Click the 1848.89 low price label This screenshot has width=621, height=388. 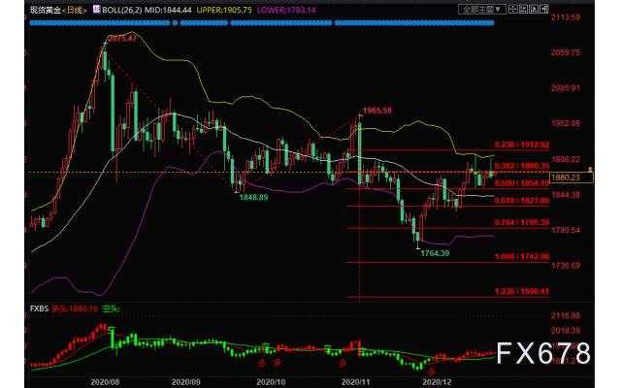coord(253,197)
